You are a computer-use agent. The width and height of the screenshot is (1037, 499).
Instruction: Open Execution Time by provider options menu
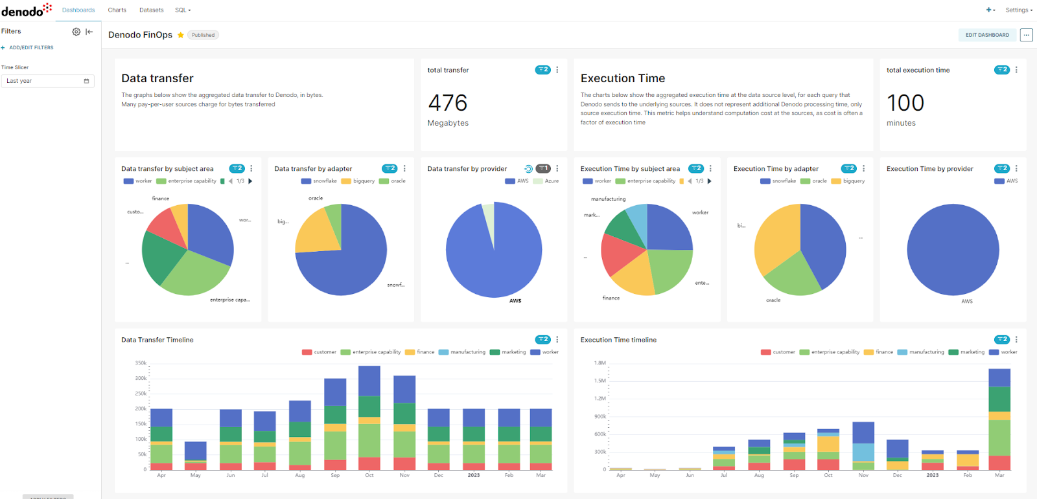coord(1016,168)
